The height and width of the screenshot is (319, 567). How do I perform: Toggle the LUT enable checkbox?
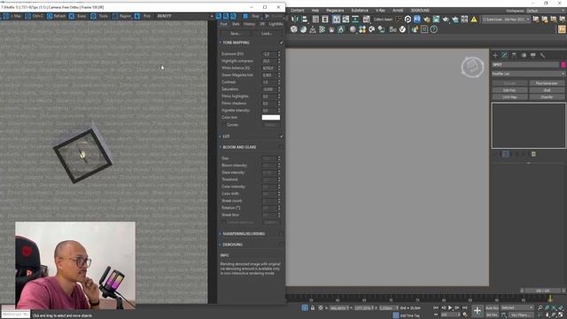tap(282, 136)
